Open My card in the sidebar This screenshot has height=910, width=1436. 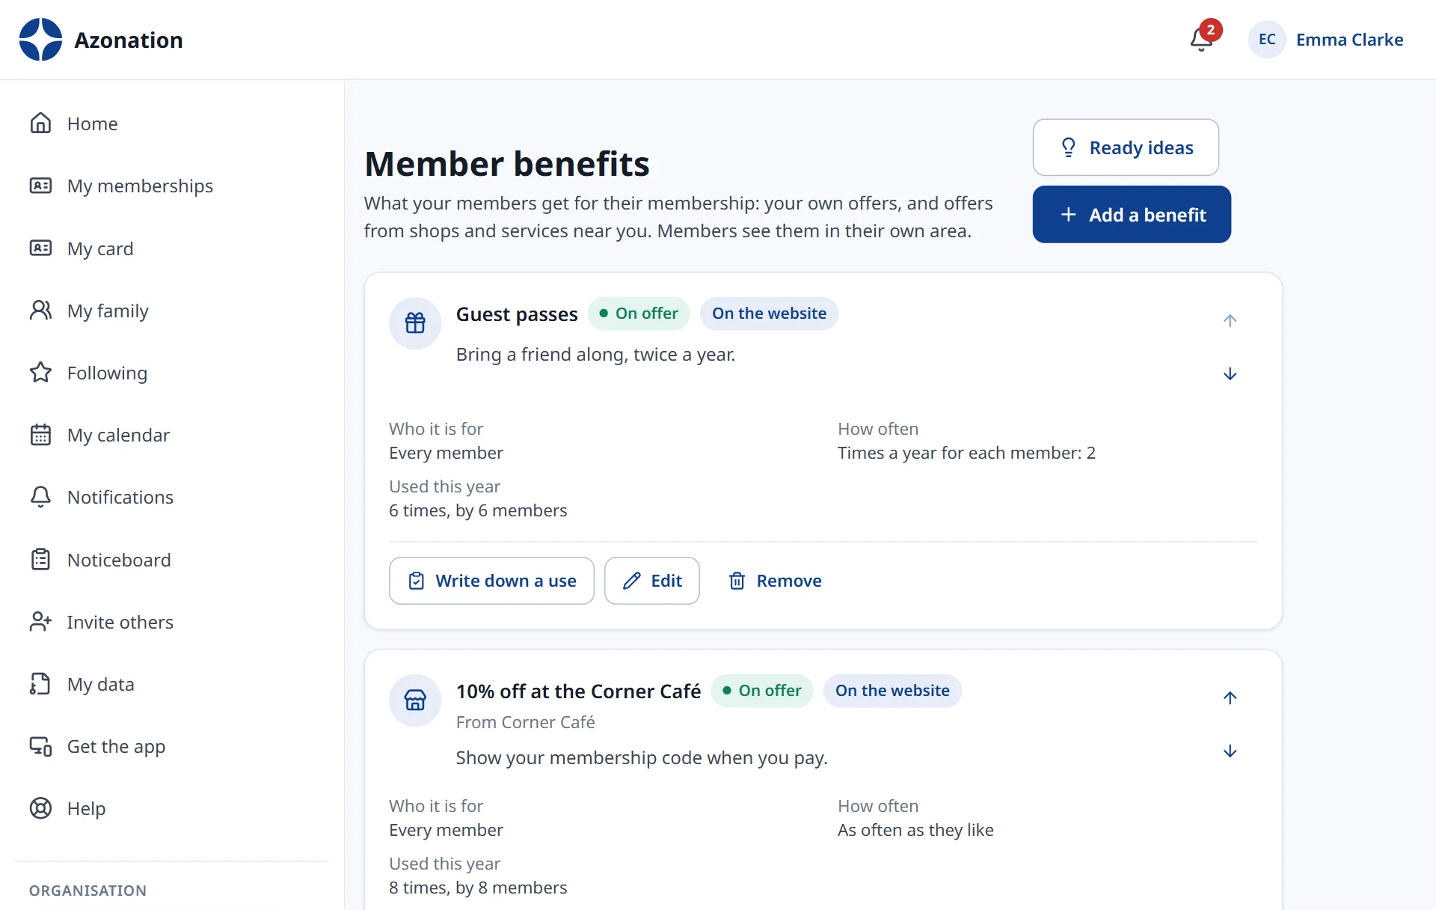171,248
